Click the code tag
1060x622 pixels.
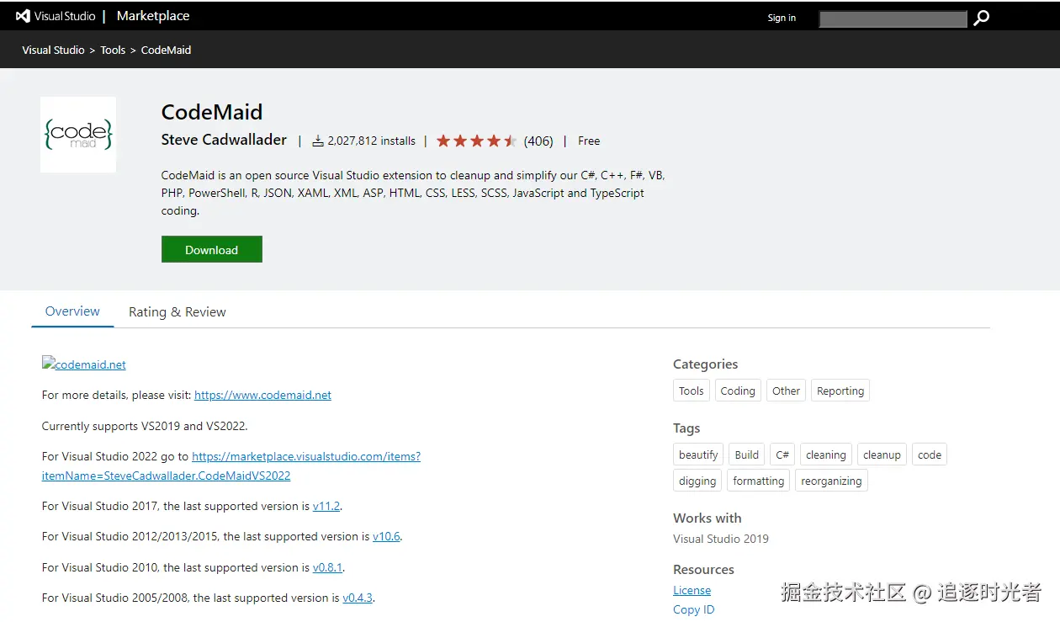click(930, 455)
